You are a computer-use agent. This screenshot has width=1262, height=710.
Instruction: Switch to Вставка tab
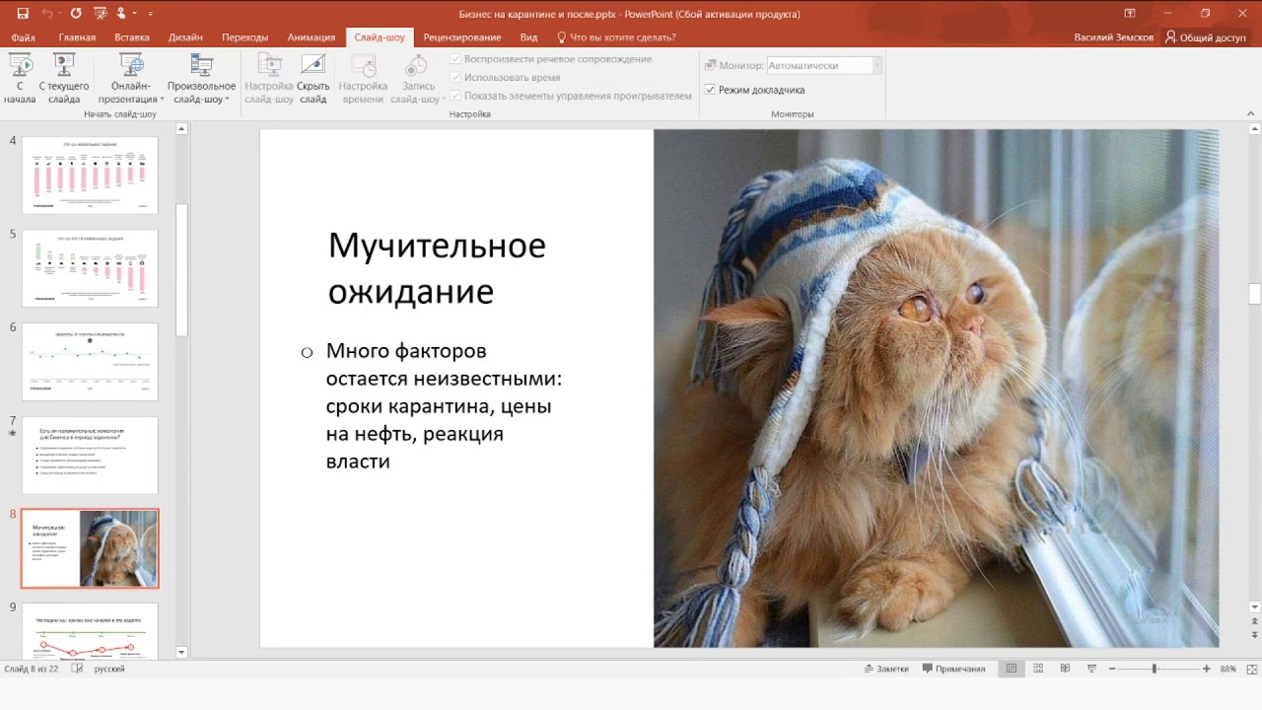[x=132, y=37]
